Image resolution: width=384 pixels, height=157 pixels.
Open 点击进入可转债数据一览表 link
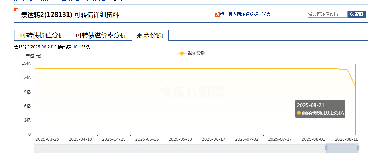coord(246,14)
